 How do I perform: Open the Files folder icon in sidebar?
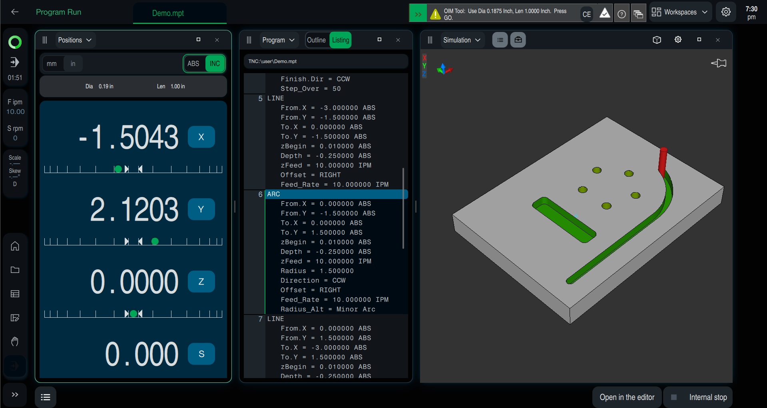point(15,270)
